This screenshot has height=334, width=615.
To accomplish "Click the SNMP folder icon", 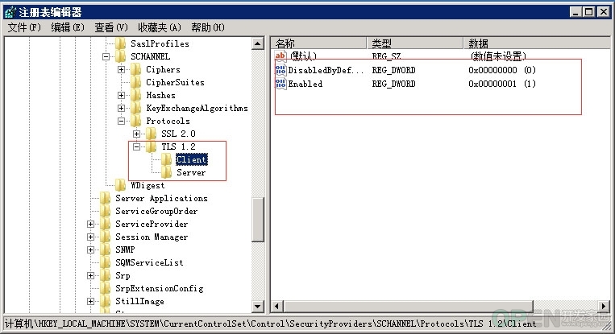I will tap(106, 249).
